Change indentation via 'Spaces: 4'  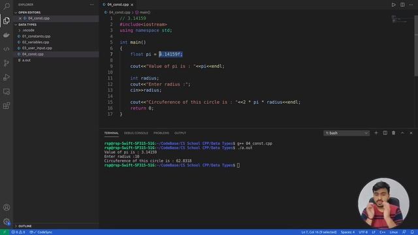347,232
